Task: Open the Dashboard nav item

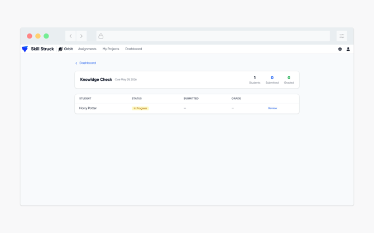Action: tap(133, 49)
